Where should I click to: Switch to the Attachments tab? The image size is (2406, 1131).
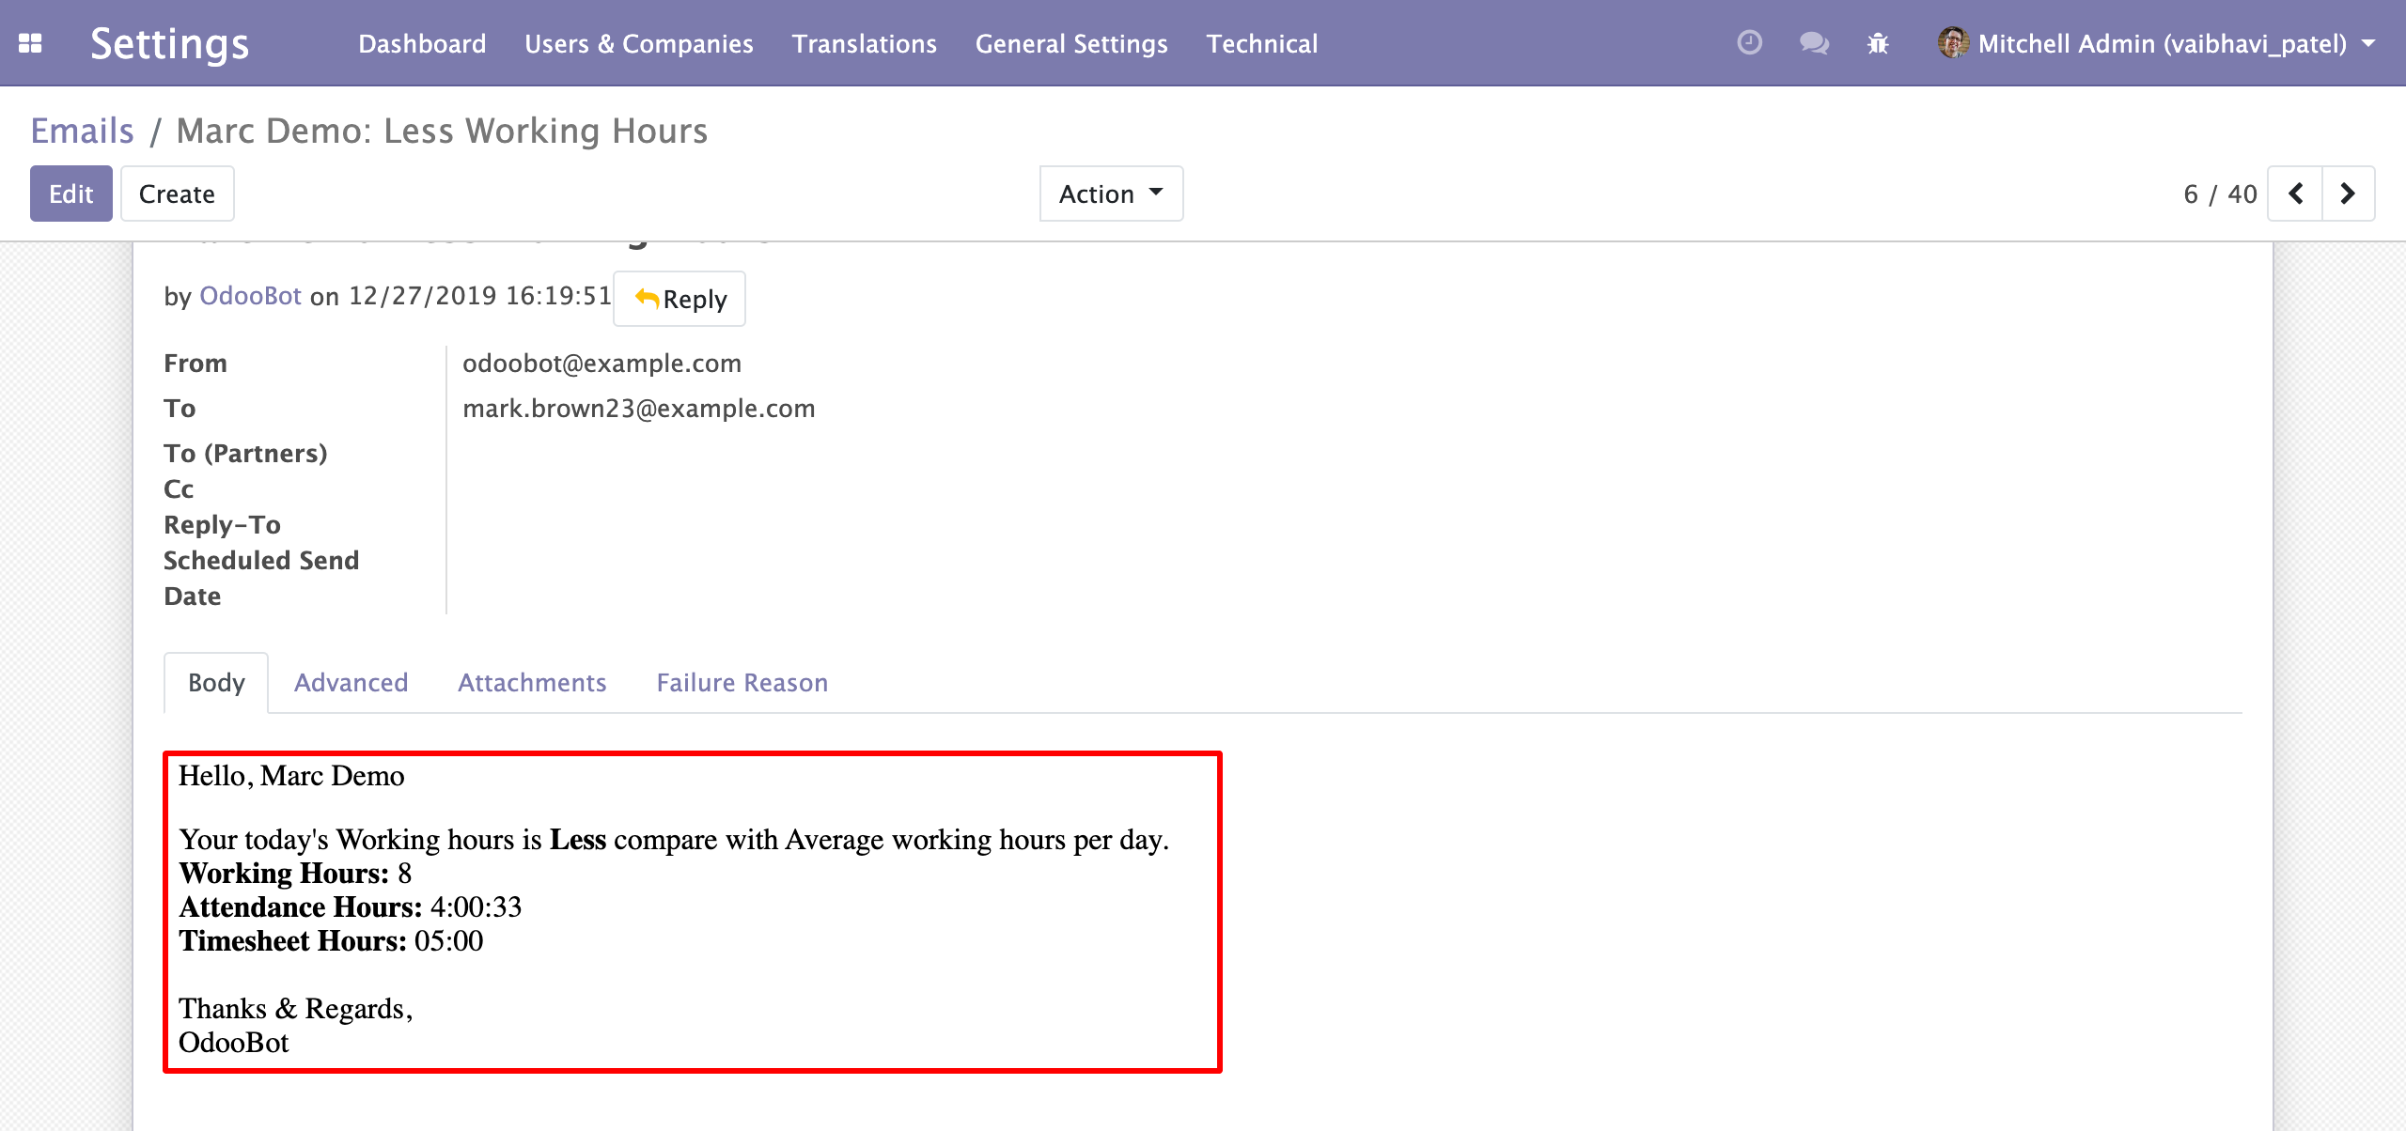pos(532,682)
